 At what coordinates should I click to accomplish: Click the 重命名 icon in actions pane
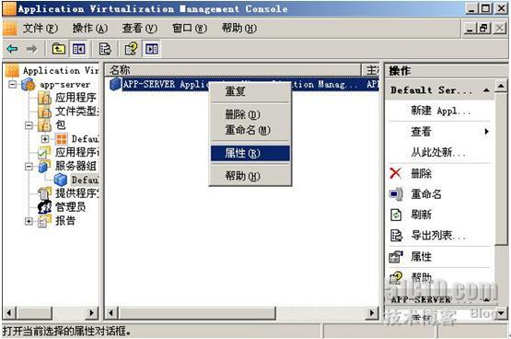396,194
